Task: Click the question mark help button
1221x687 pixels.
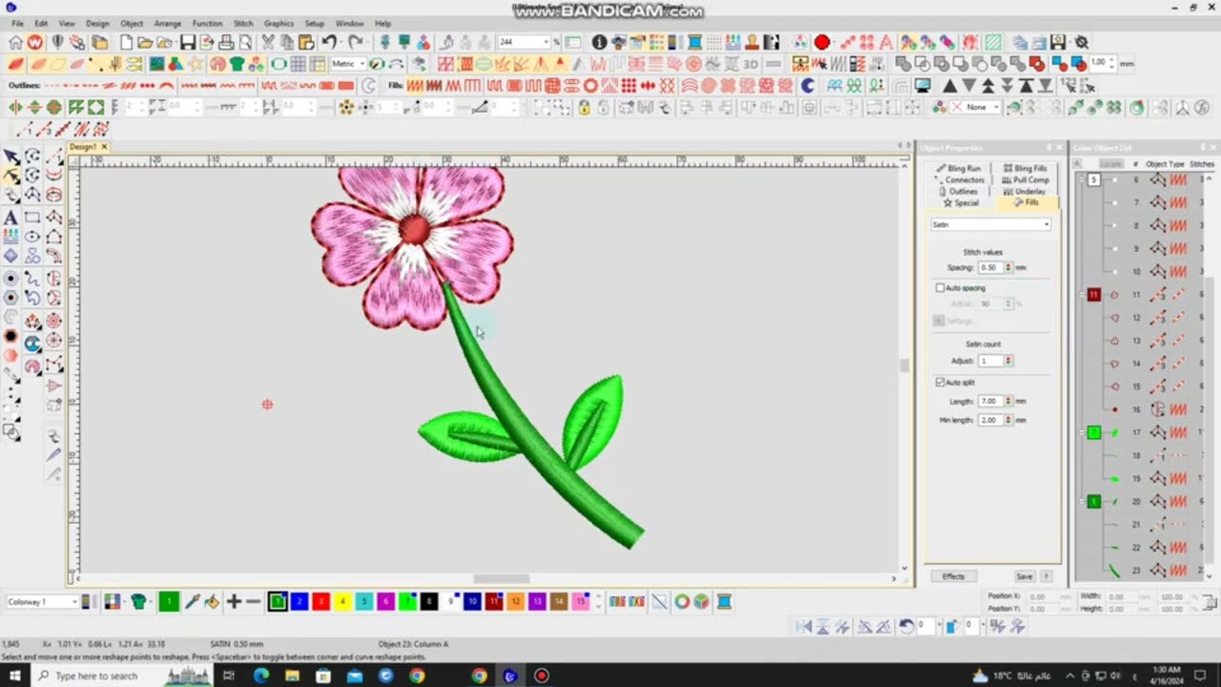Action: 1045,576
